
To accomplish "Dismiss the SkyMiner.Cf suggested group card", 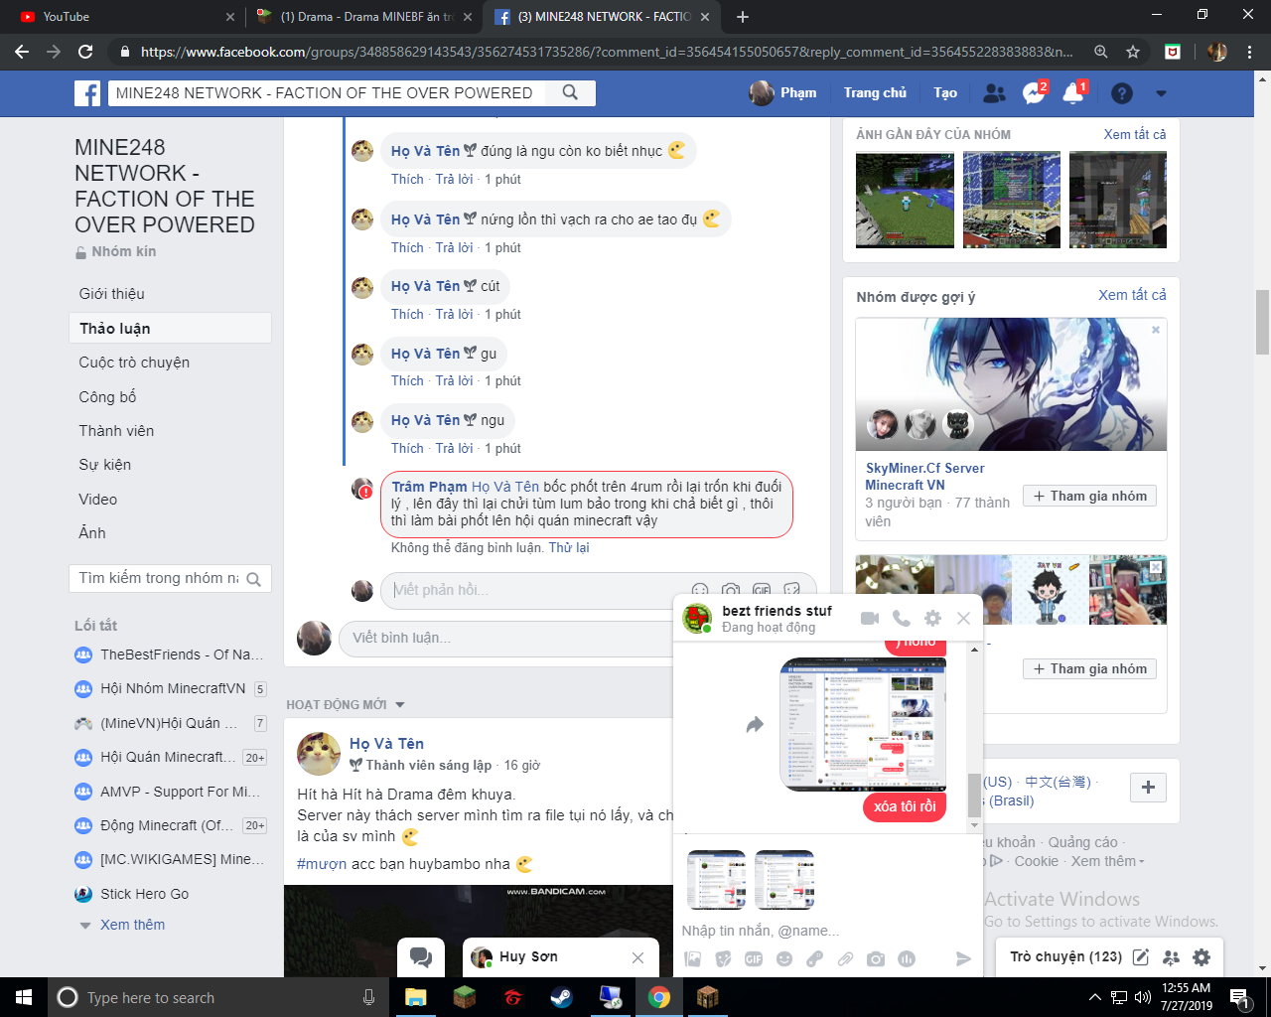I will tap(1156, 330).
